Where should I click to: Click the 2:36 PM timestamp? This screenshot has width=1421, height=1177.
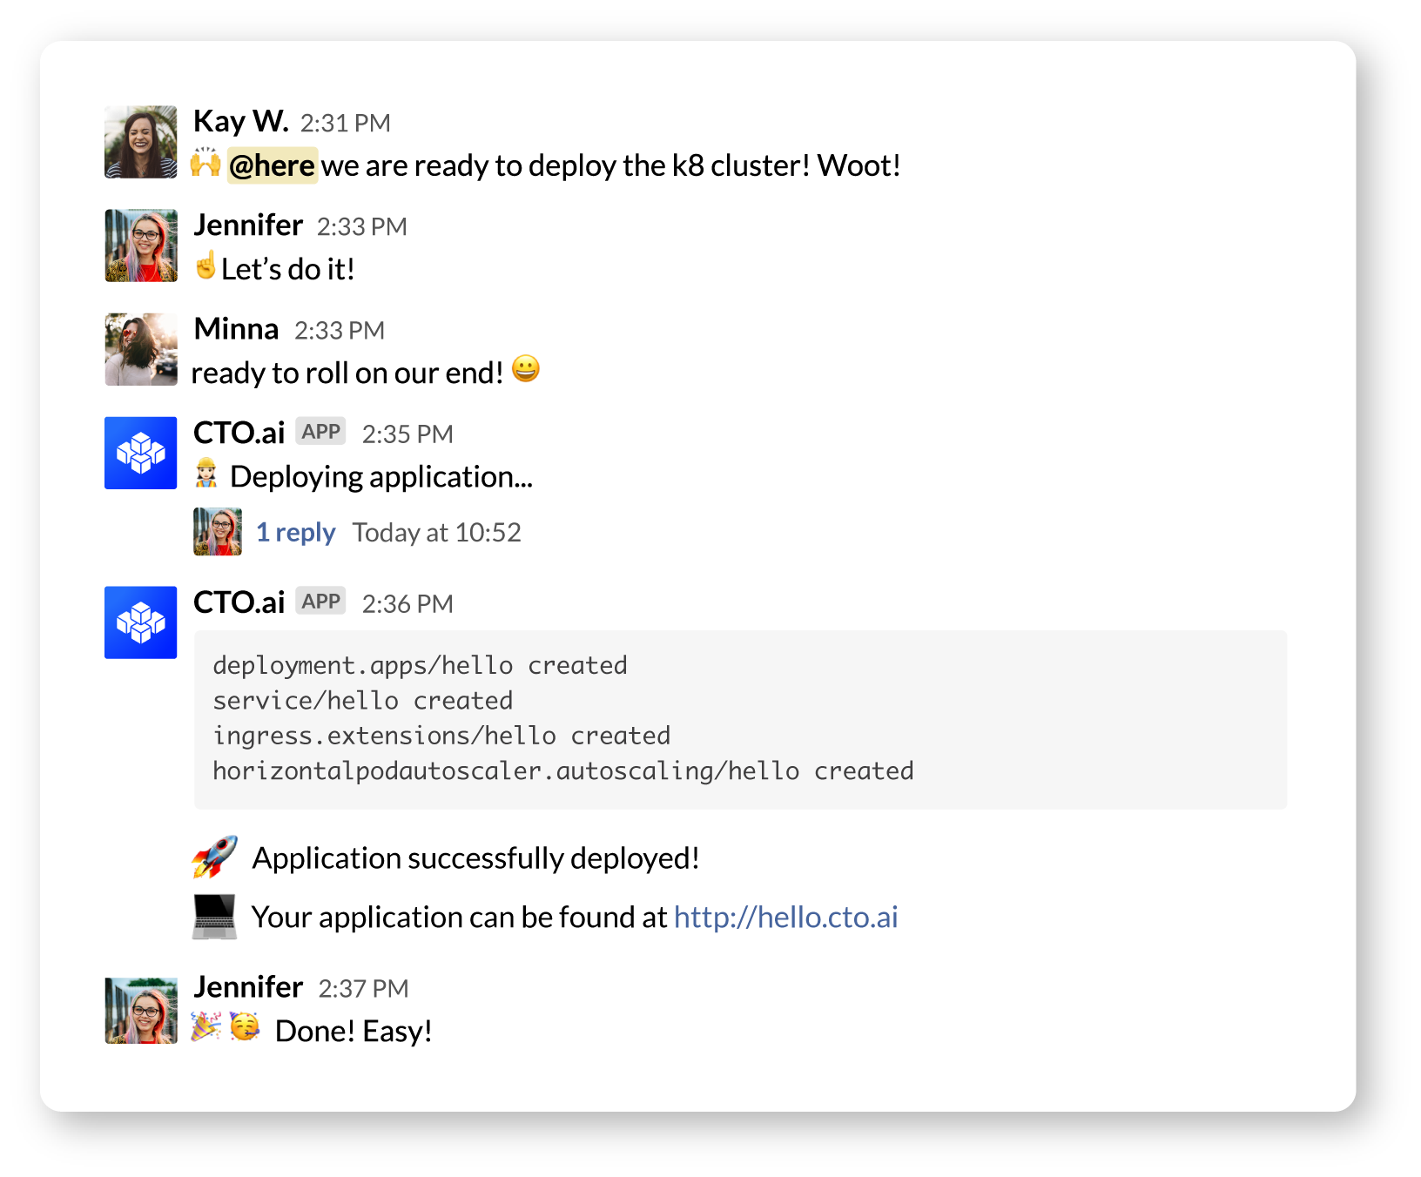(x=407, y=603)
